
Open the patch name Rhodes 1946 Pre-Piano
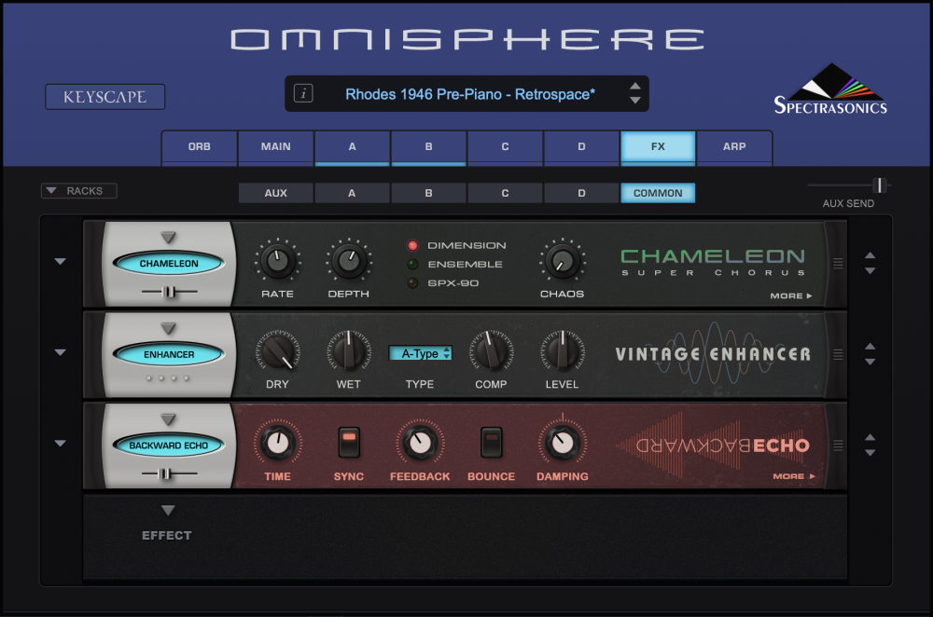pyautogui.click(x=470, y=94)
